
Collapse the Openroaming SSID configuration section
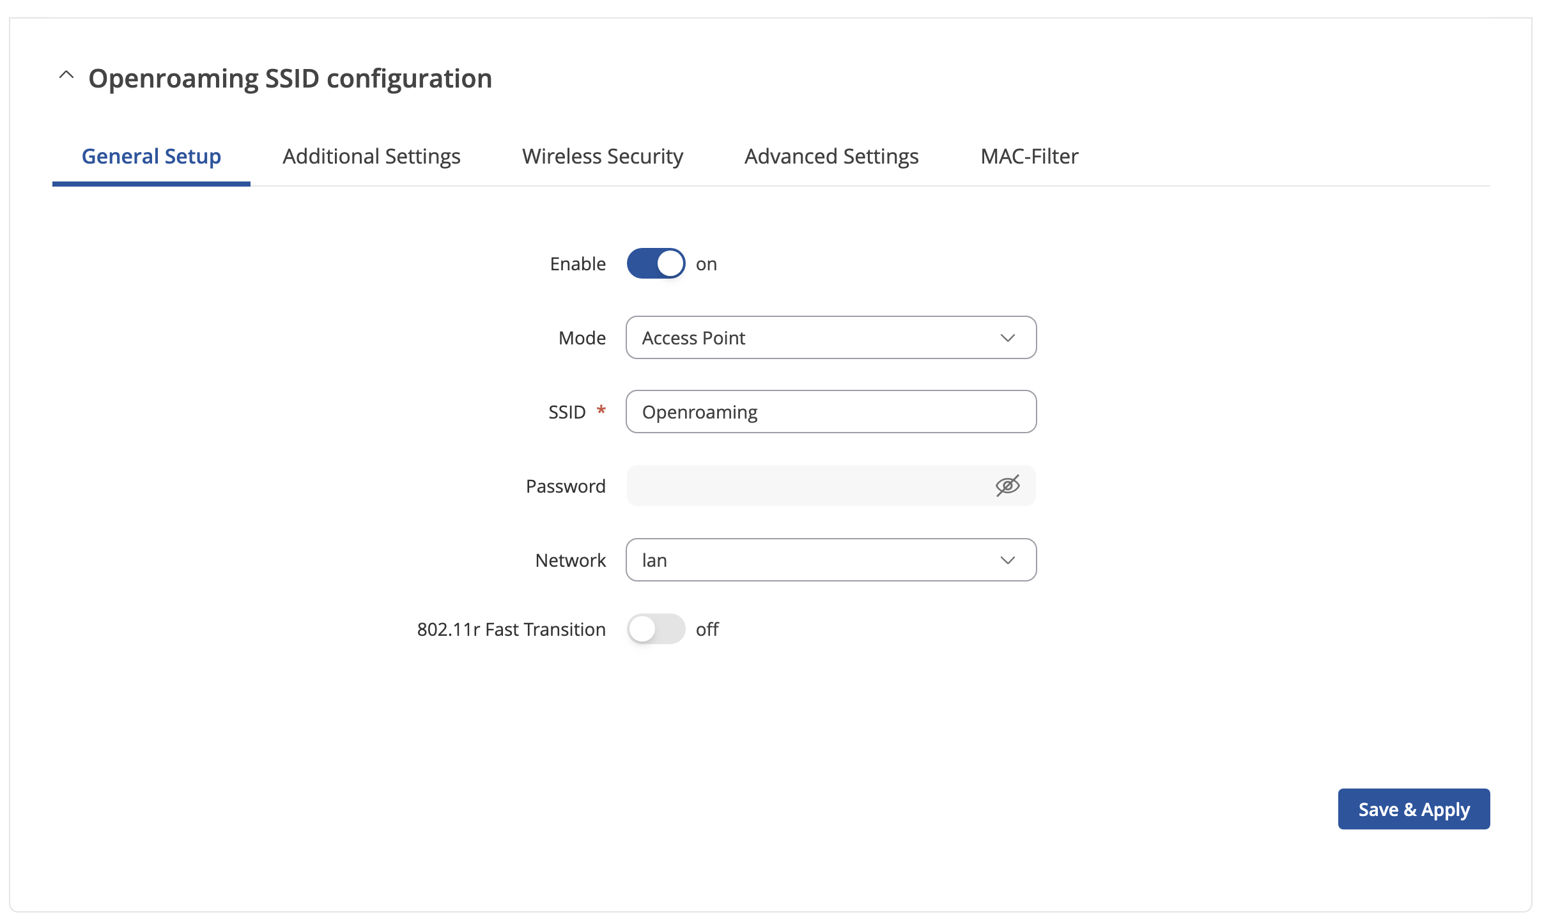[x=66, y=76]
